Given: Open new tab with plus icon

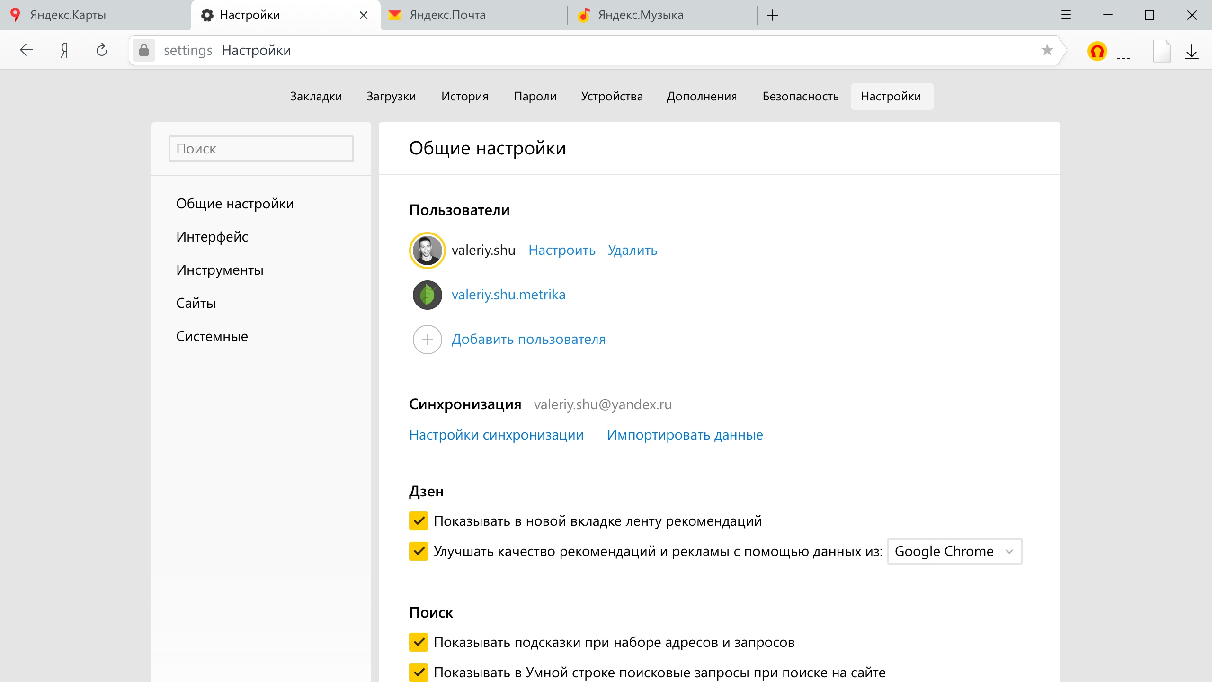Looking at the screenshot, I should (x=773, y=15).
